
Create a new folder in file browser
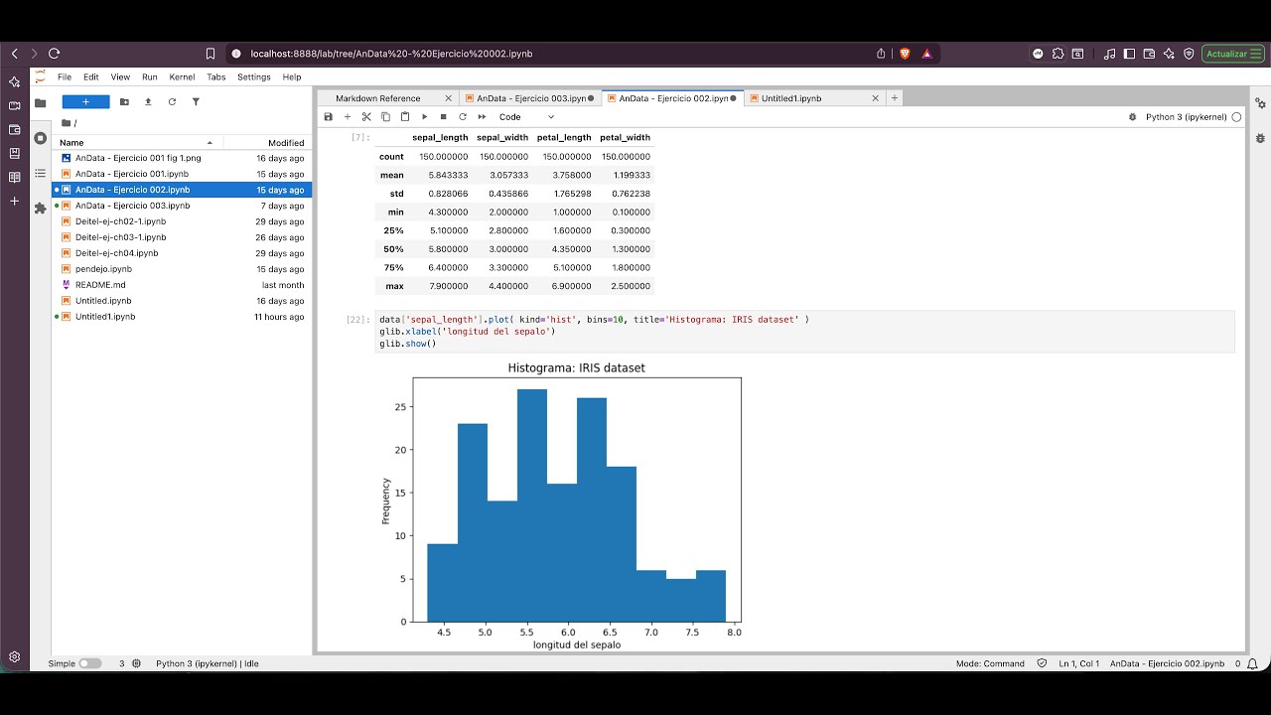tap(124, 101)
